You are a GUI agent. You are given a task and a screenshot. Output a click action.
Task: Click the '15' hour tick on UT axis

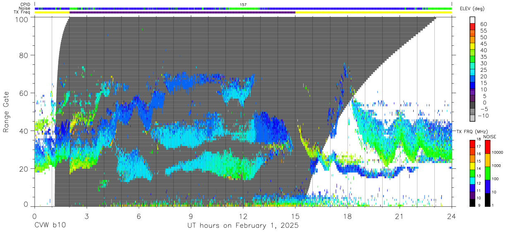coord(295,216)
